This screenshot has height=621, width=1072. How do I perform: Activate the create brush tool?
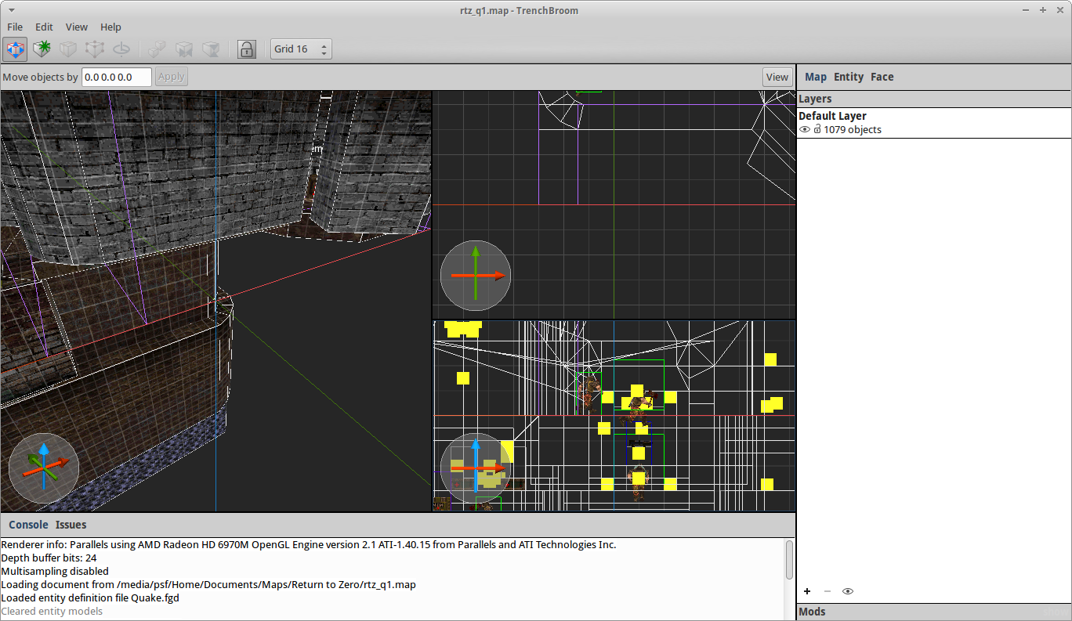42,49
